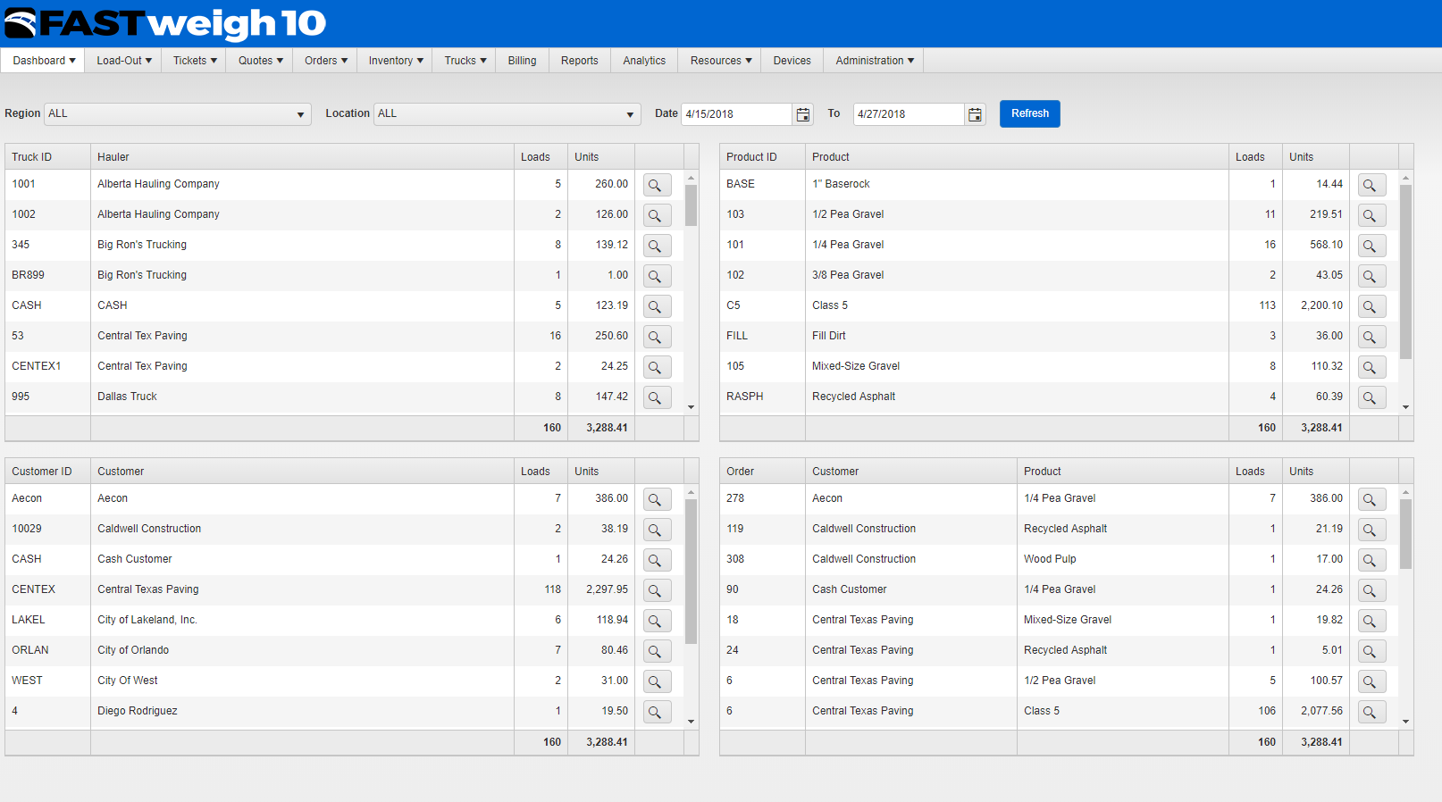
Task: Expand the Administration menu
Action: (875, 61)
